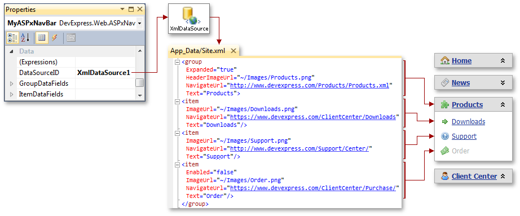Viewport: 520px width, 216px height.
Task: Open the Home navbar link
Action: pyautogui.click(x=461, y=61)
